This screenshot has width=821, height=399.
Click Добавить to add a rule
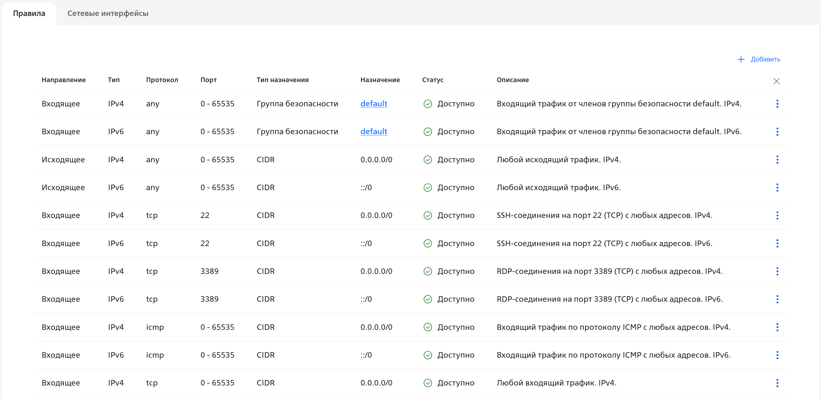point(765,60)
